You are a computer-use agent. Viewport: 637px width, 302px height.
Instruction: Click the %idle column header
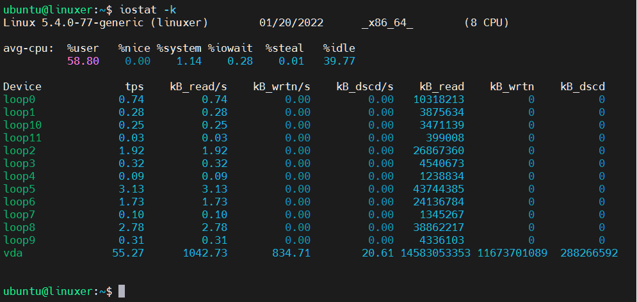coord(339,48)
